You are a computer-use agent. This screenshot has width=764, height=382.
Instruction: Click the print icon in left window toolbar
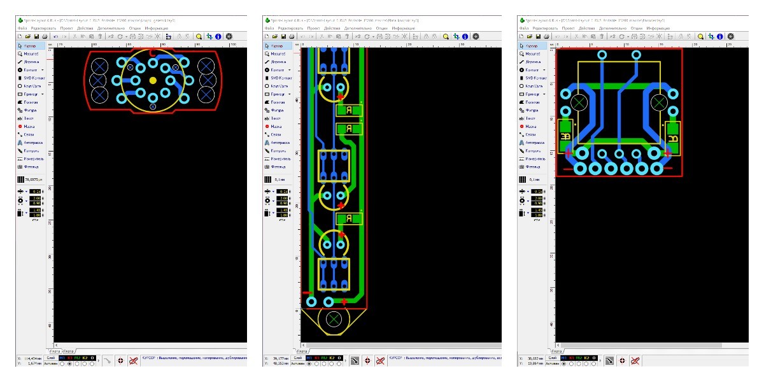click(x=45, y=37)
